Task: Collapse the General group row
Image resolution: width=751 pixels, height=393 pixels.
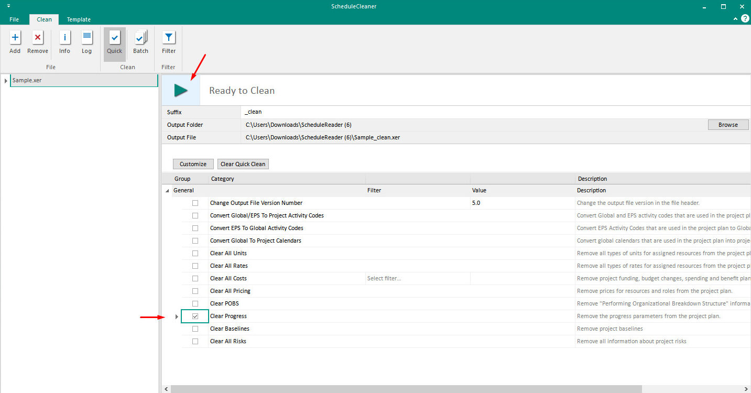Action: tap(167, 191)
